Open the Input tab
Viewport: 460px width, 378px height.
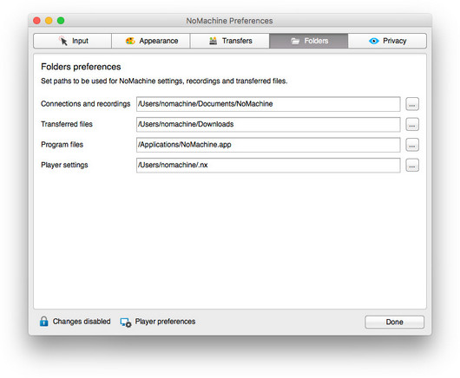tap(72, 41)
